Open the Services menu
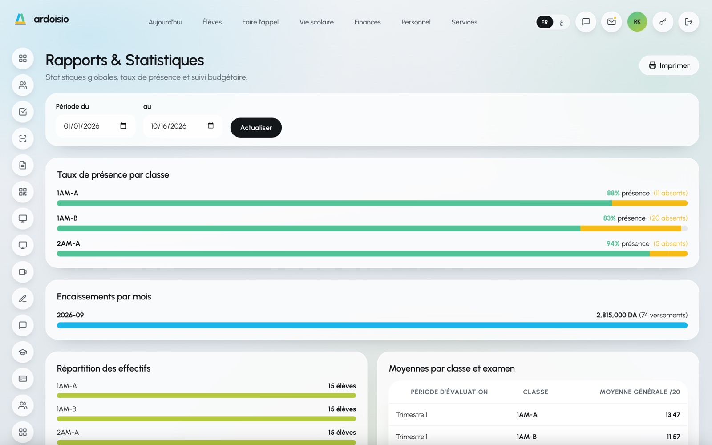 point(464,22)
